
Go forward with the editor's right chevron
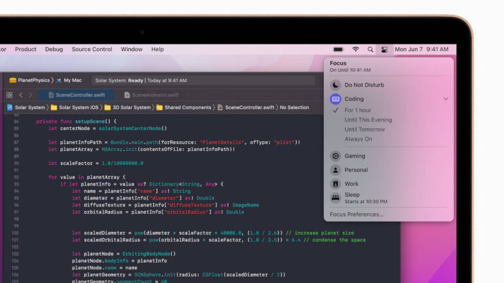31,95
